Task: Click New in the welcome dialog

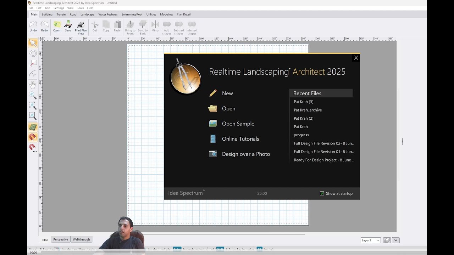Action: 227,93
